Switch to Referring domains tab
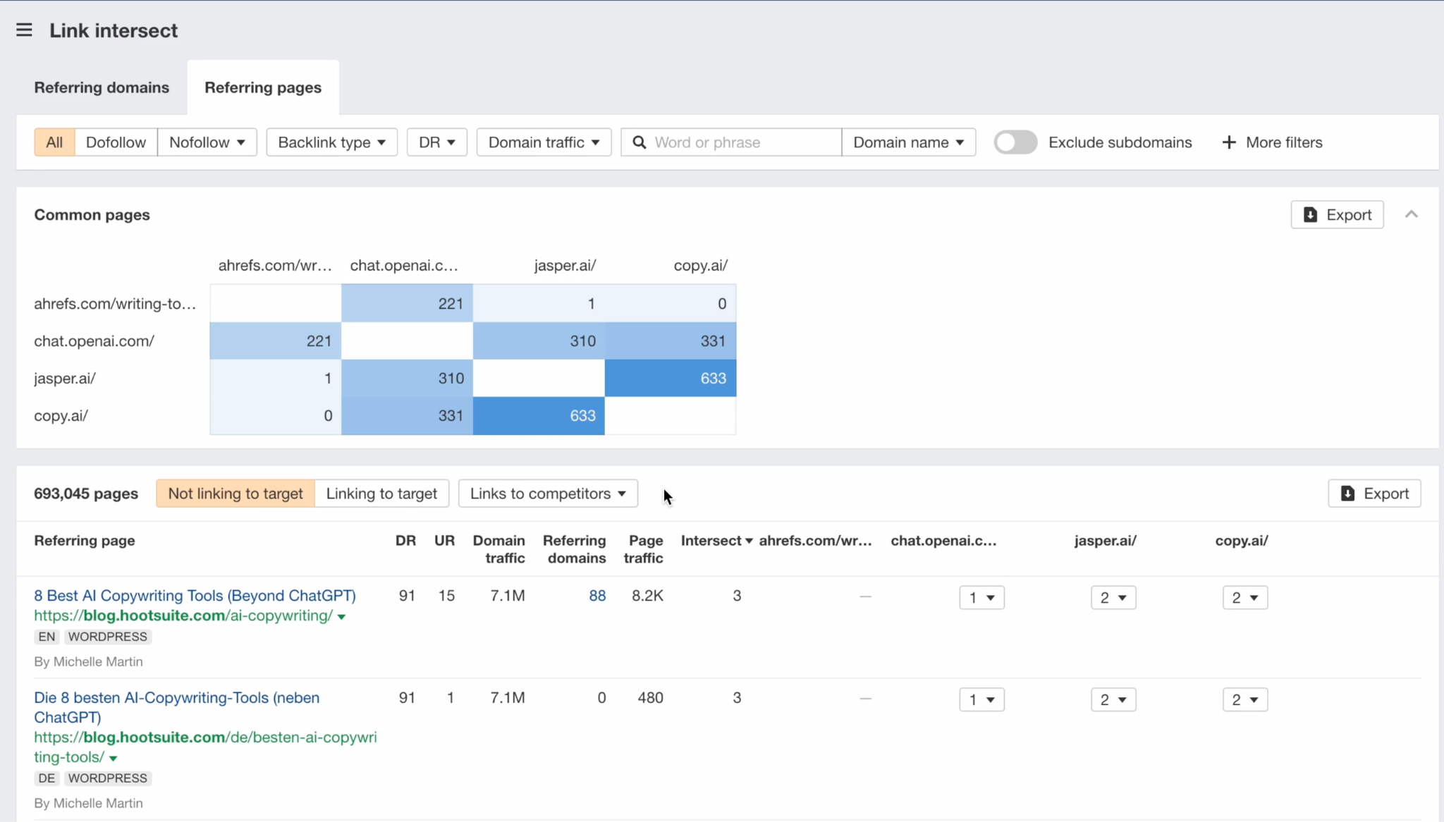The width and height of the screenshot is (1444, 822). [102, 87]
